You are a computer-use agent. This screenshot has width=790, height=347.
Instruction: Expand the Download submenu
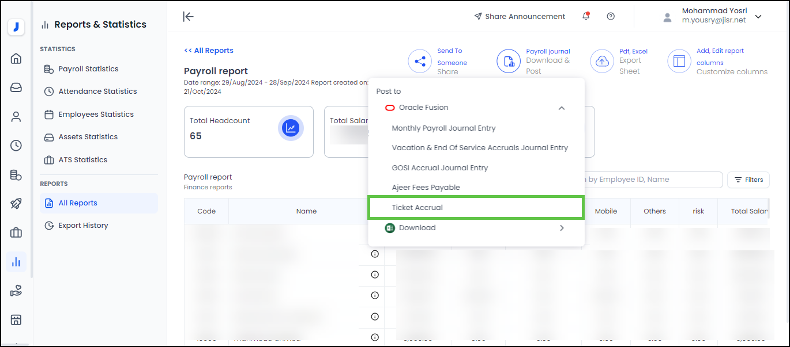[561, 228]
